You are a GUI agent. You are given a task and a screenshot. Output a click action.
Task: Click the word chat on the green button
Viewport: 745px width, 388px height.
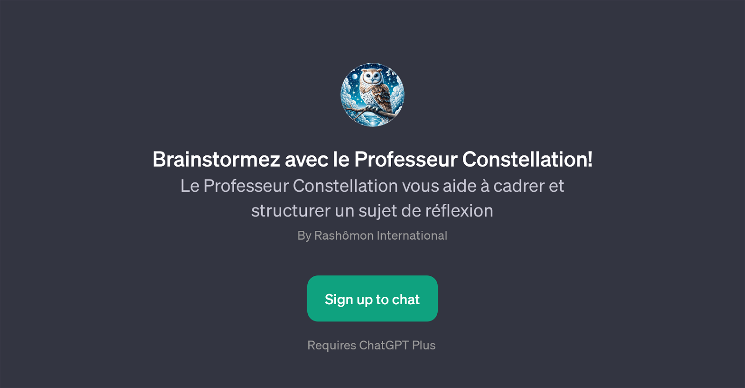click(x=406, y=300)
